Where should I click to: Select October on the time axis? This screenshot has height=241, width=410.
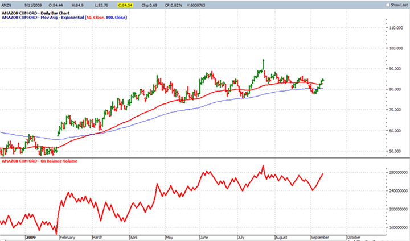tap(354, 236)
